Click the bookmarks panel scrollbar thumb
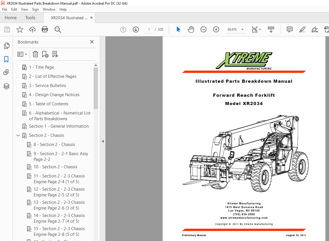 tap(96, 88)
